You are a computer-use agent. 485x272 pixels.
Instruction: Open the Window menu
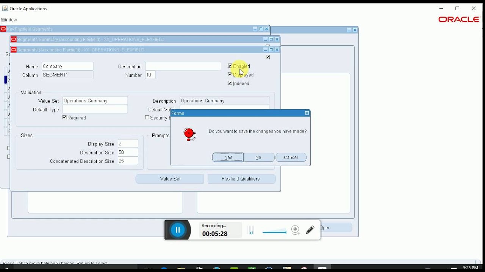coord(9,20)
